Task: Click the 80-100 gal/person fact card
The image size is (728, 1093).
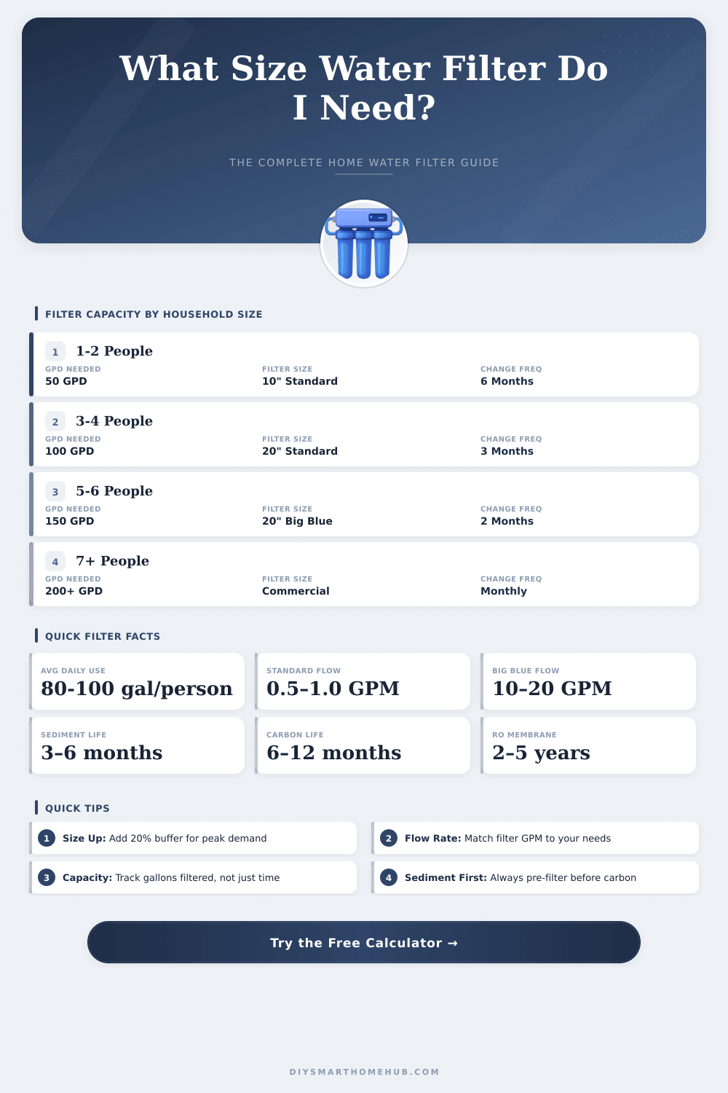Action: [x=137, y=681]
